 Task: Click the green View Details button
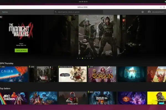click(21, 50)
